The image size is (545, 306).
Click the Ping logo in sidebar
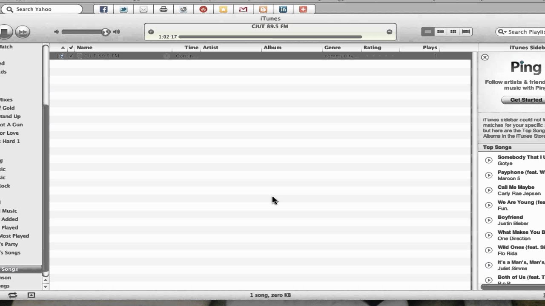point(526,67)
